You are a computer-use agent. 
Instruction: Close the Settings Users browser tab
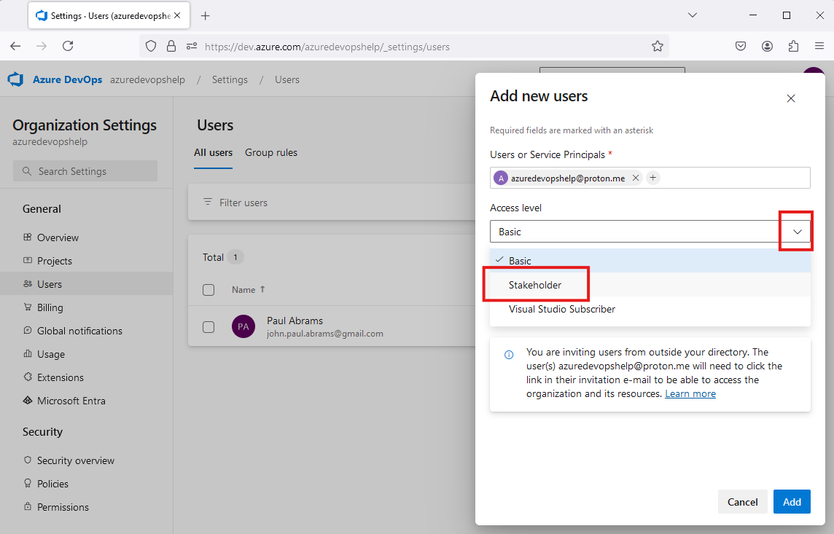click(x=177, y=15)
